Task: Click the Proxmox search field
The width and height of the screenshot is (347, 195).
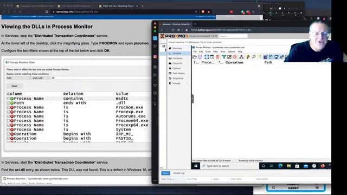Action: pyautogui.click(x=233, y=36)
